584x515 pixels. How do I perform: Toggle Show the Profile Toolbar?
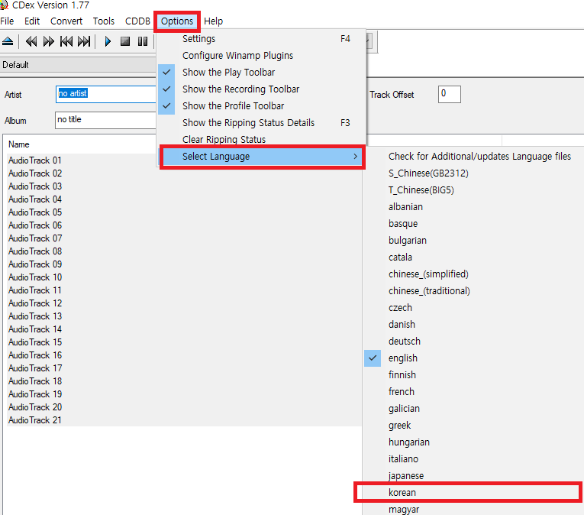pos(261,106)
